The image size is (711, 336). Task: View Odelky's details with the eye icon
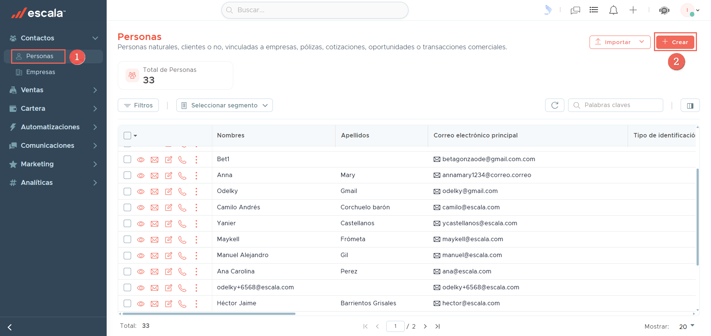click(x=141, y=192)
